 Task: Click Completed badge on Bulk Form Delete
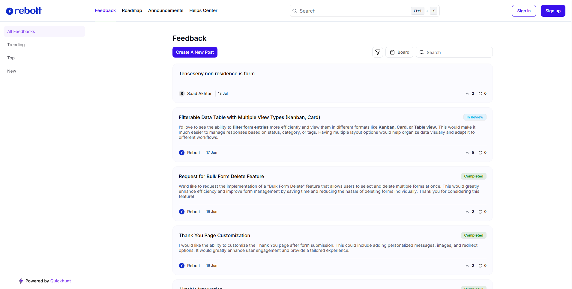click(474, 176)
